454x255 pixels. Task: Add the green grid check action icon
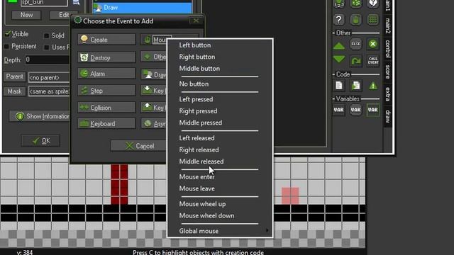373,20
